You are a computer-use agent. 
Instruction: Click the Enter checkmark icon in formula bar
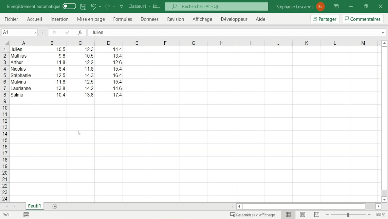[x=67, y=32]
